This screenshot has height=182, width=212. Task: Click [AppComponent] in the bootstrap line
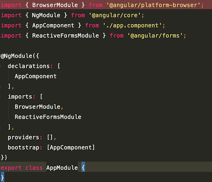71,147
